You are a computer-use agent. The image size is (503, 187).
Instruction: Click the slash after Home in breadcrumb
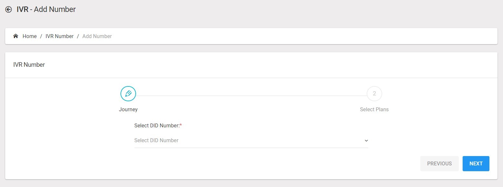41,36
